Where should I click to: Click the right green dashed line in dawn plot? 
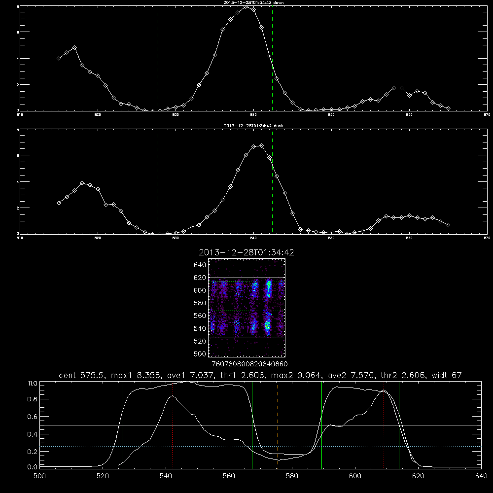click(x=272, y=58)
